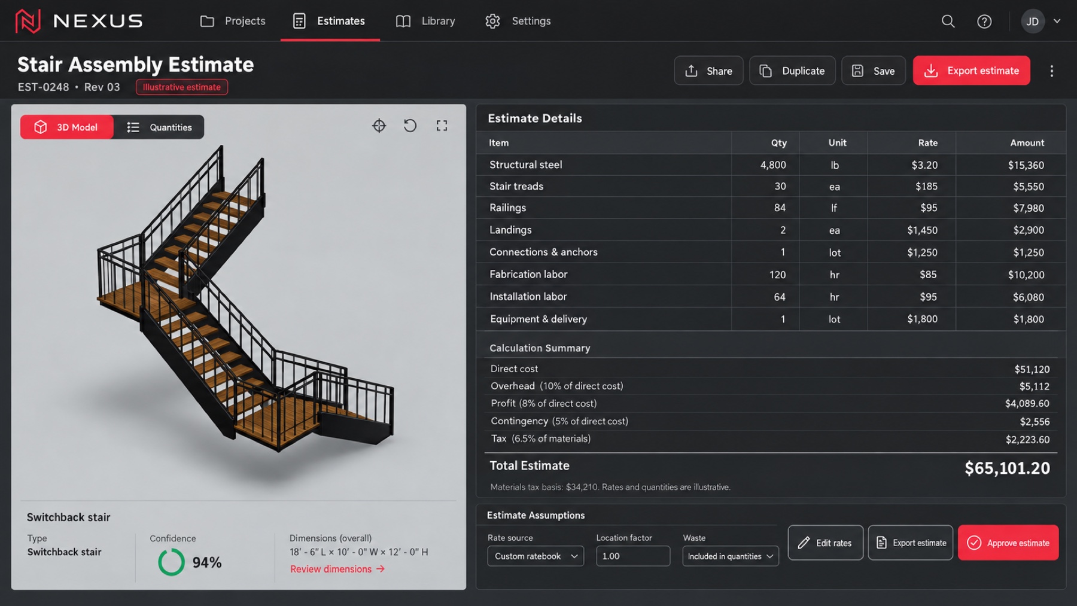Click the 94% confidence ring indicator

coord(171,562)
